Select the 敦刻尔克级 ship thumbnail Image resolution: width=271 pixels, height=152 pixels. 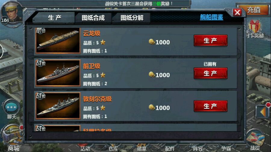click(x=58, y=106)
